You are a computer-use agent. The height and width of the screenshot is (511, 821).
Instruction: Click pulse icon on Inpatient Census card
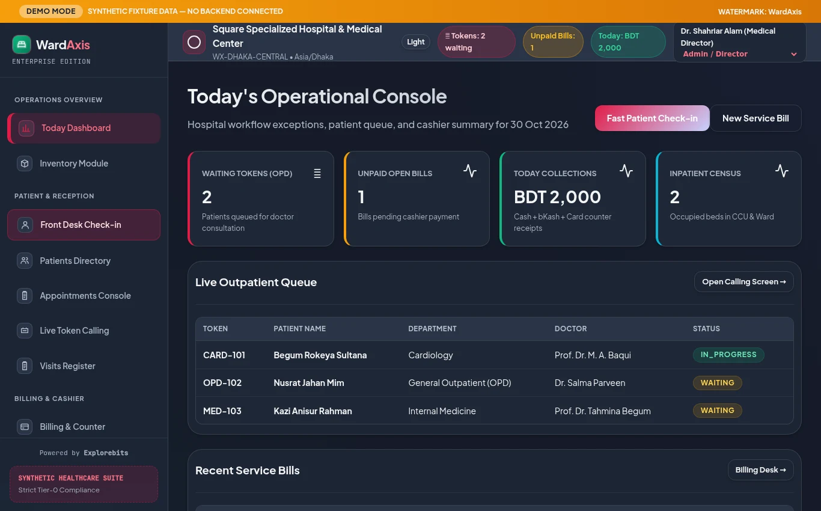pos(782,171)
